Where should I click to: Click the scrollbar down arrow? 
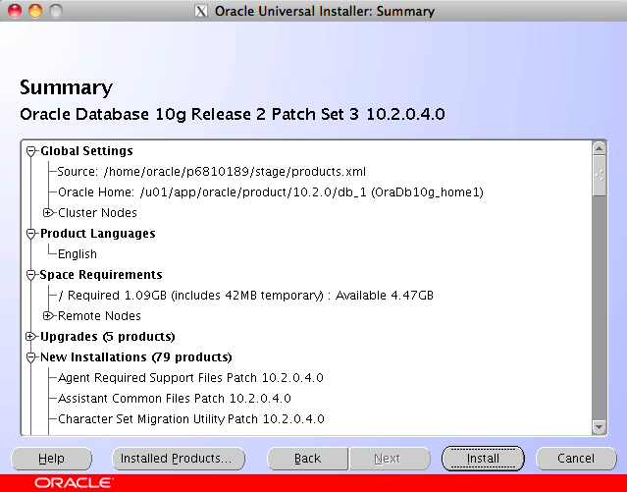[x=600, y=427]
